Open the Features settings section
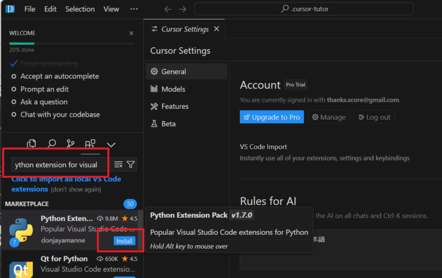Screen dimensions: 442x278 [x=175, y=106]
